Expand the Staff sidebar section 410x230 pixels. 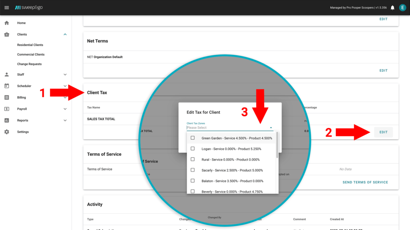click(65, 74)
